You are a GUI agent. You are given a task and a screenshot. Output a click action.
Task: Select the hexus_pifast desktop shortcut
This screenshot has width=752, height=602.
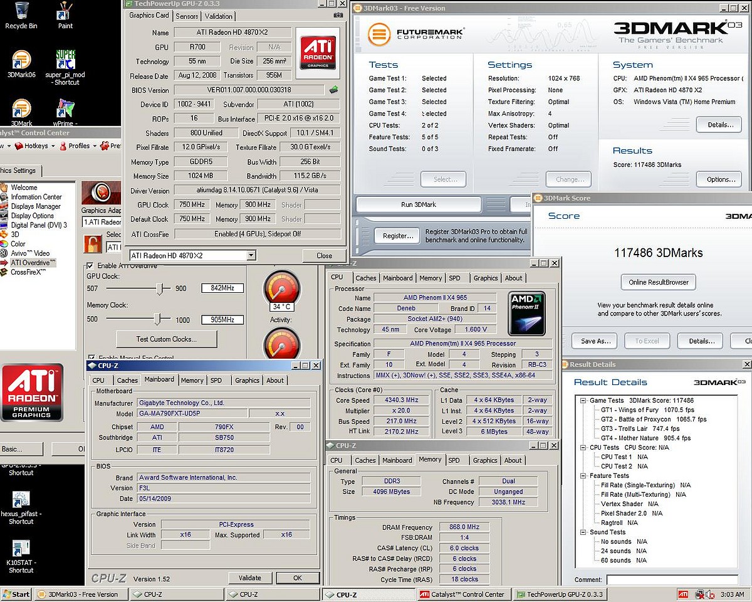(x=21, y=507)
